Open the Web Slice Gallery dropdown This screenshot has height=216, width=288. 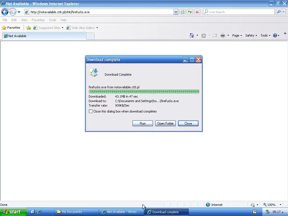coord(82,28)
